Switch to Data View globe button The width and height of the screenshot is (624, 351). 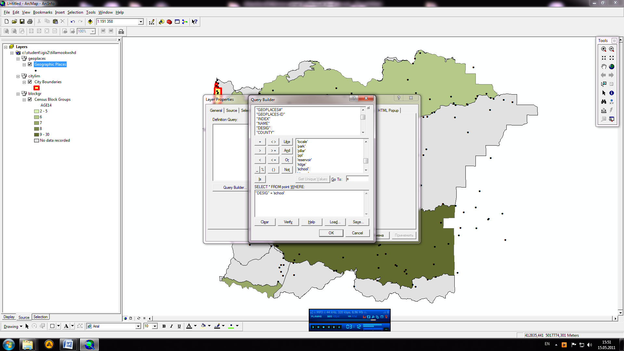[125, 318]
